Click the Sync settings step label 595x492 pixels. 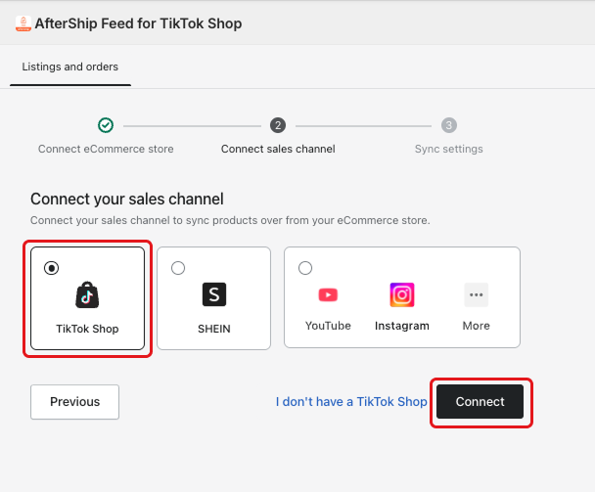pos(449,149)
